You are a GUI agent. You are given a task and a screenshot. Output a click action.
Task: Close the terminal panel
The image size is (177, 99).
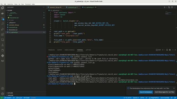(175, 50)
